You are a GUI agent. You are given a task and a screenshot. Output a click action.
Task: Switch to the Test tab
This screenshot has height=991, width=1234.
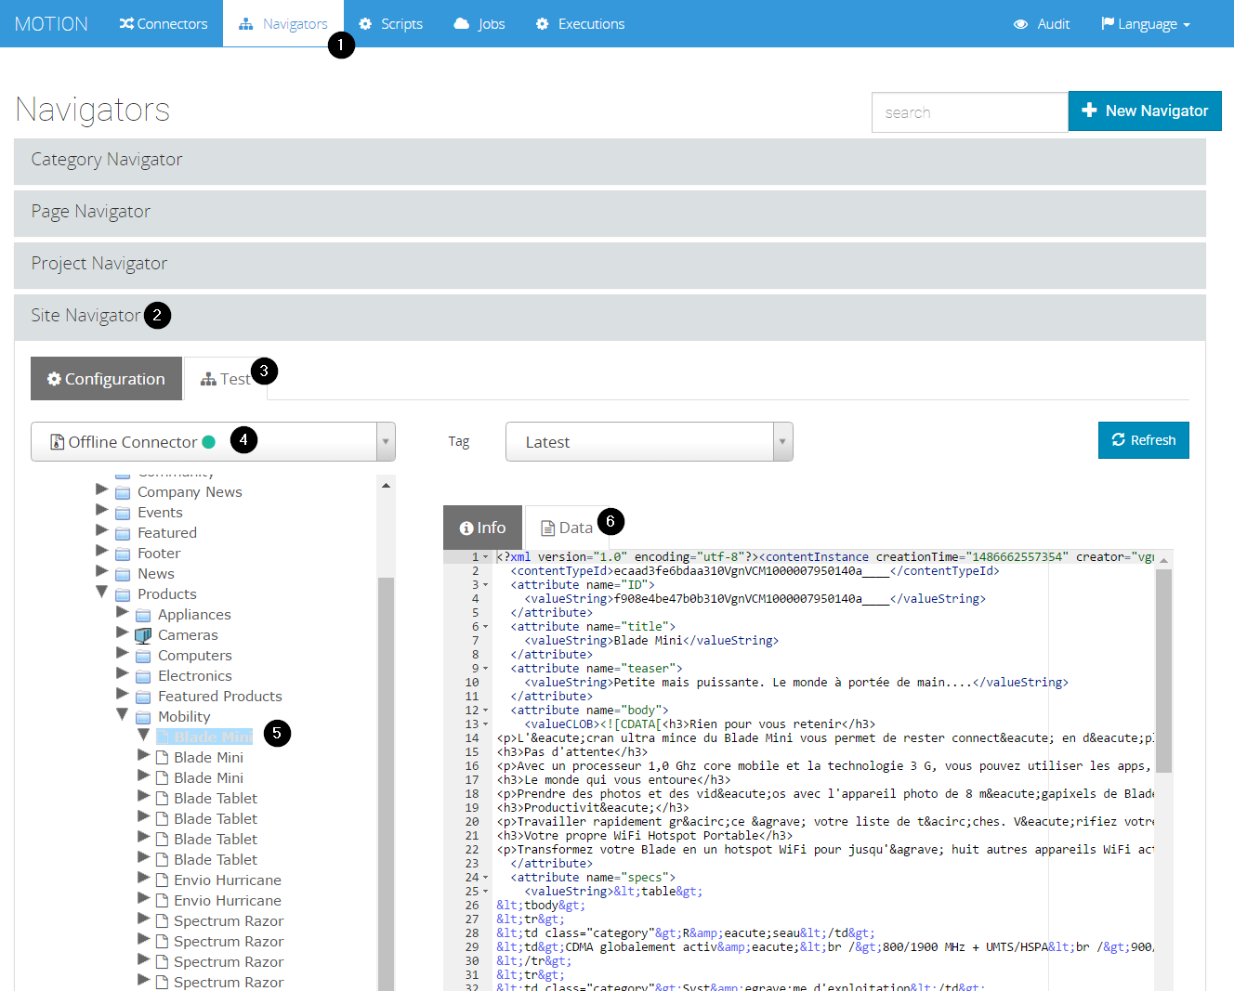[x=226, y=378]
